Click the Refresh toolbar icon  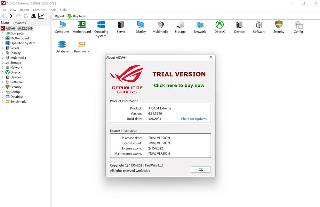[26, 16]
